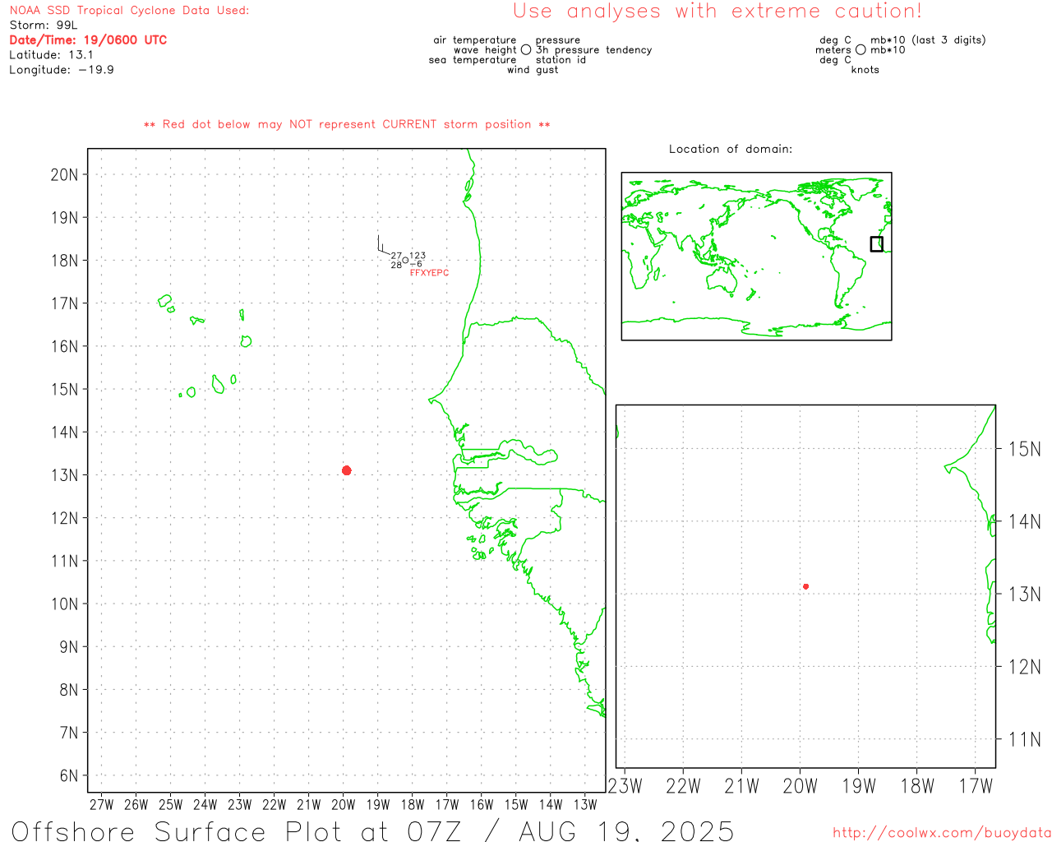
Task: Click the 20W label on inset map
Action: click(x=801, y=786)
